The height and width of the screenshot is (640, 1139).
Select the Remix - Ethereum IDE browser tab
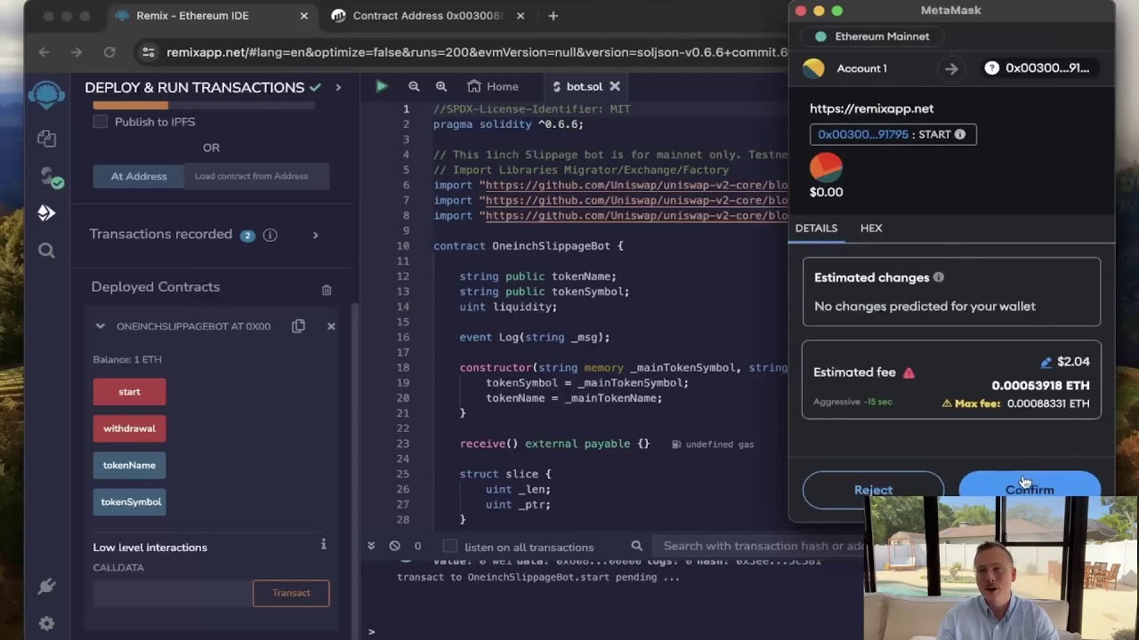pos(214,16)
